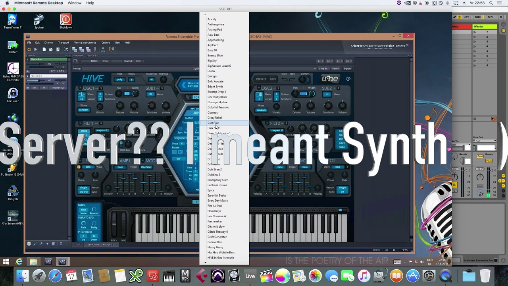Open the FILT1 Lowpass 12 type dropdown
Image resolution: width=508 pixels, height=286 pixels.
point(102,130)
